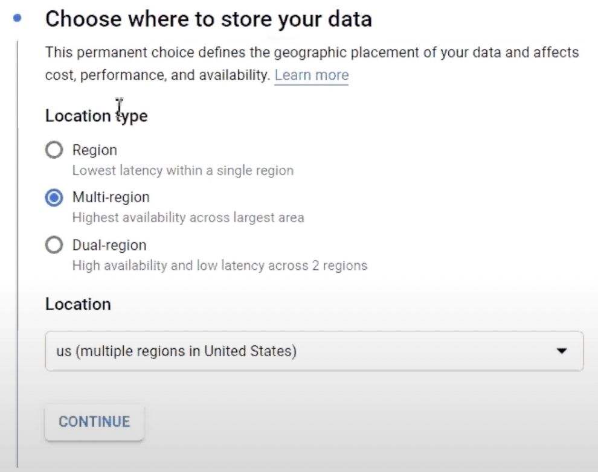Viewport: 598px width, 472px height.
Task: Click the 'Lowest latency within a single region' text
Action: tap(183, 170)
